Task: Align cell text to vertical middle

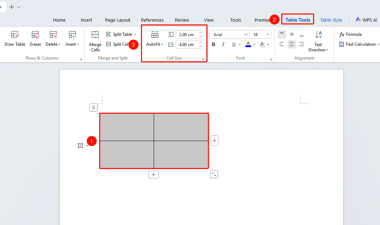Action: point(292,34)
